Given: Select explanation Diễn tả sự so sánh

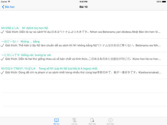Looking at the screenshot, I should 83,32.
